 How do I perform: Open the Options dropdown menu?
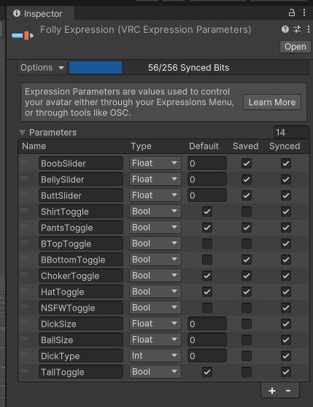pos(42,68)
